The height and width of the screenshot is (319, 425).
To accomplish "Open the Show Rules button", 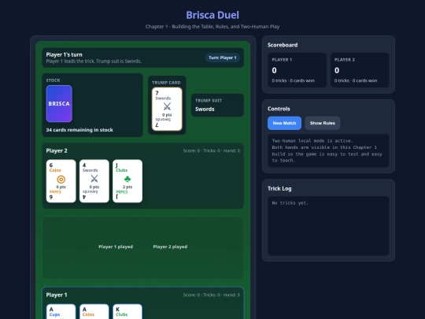I will (x=322, y=123).
